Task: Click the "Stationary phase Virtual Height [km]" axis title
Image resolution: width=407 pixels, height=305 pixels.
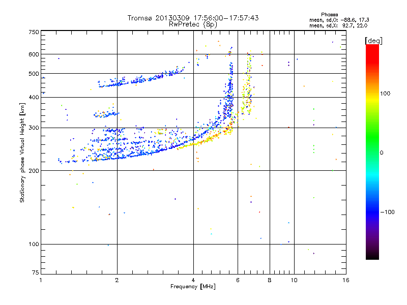Action: (22, 152)
